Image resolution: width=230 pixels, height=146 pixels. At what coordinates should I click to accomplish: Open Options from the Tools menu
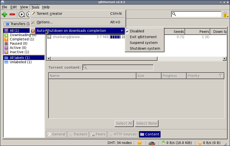pyautogui.click(x=78, y=22)
